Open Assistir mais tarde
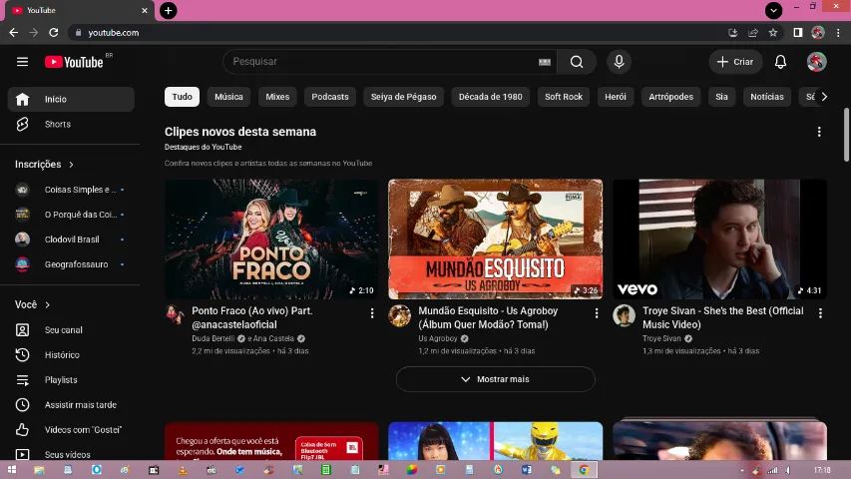Viewport: 851px width, 479px height. pos(71,405)
